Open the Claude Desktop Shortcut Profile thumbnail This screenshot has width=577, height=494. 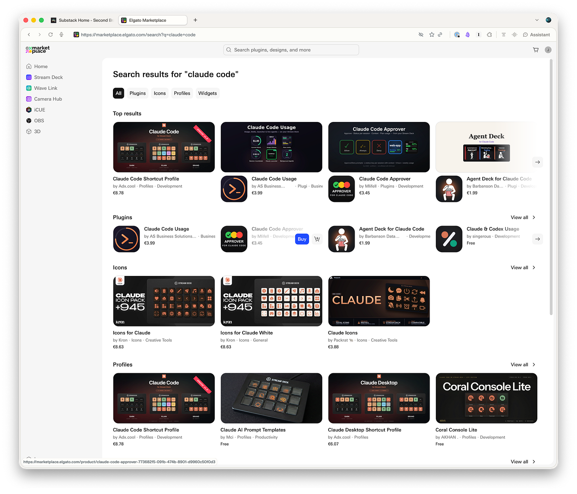point(379,398)
